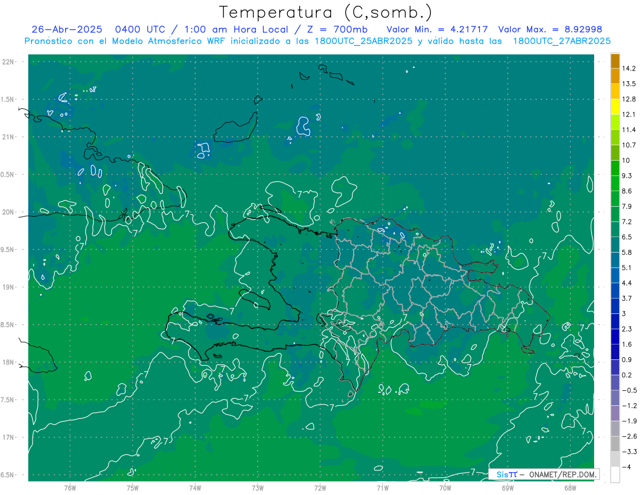Click the 21N latitude axis label
The image size is (640, 495).
pos(8,137)
